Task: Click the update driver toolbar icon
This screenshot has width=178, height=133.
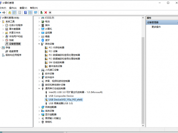Action: tap(42, 12)
